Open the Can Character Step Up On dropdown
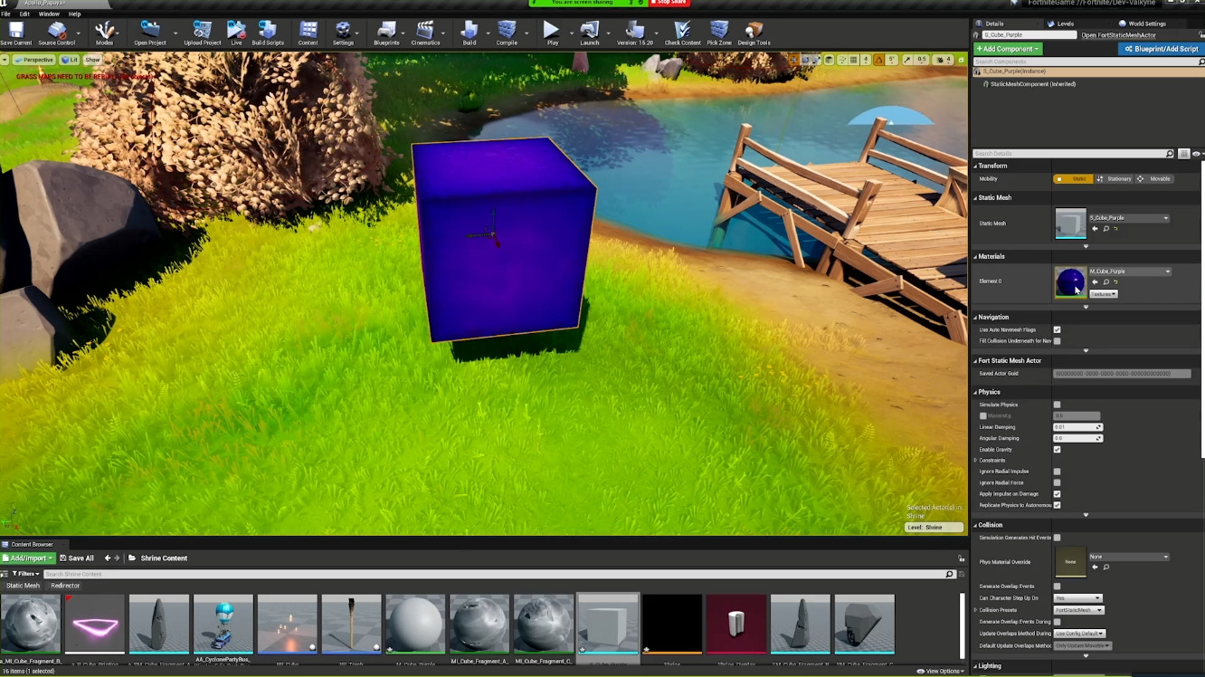The image size is (1205, 677). tap(1077, 598)
